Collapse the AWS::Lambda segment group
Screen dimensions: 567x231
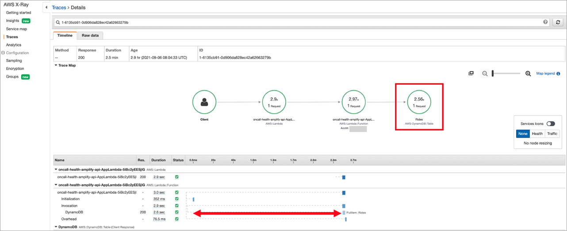coord(56,169)
